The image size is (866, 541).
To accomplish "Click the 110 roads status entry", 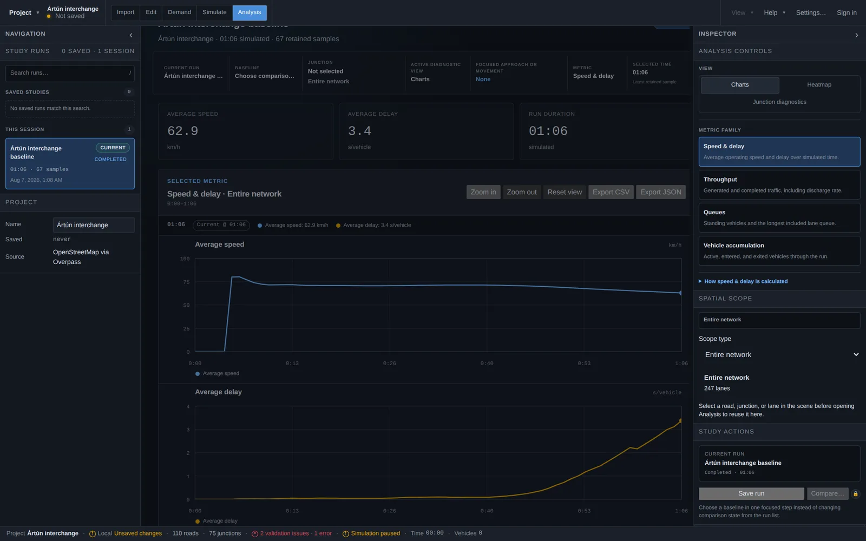I will 185,533.
